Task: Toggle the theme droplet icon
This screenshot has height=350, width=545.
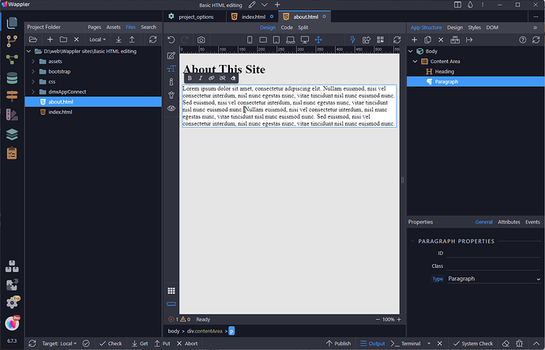Action: pos(470,5)
